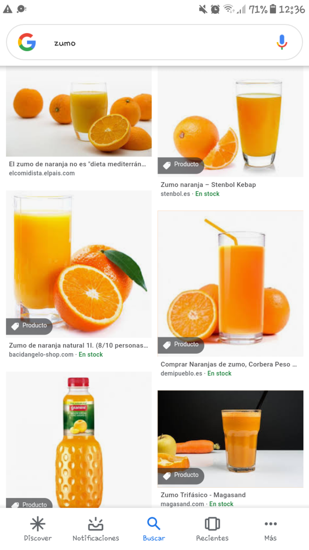Screen dimensions: 309x550
Task: Open the Más menu
Action: [x=270, y=529]
